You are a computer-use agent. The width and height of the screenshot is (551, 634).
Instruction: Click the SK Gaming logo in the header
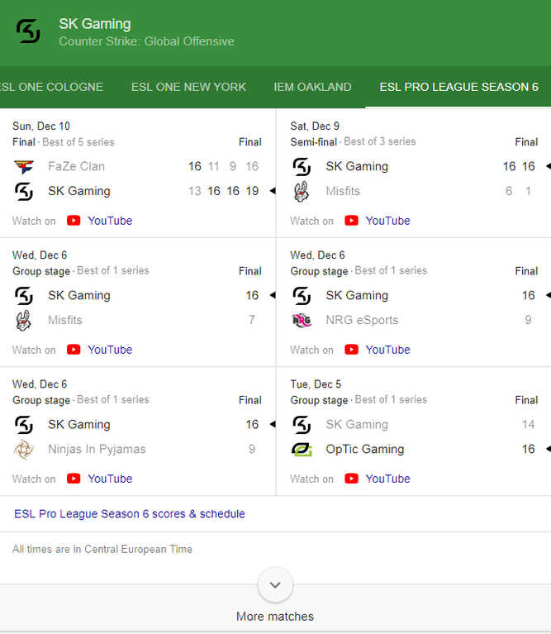coord(28,31)
